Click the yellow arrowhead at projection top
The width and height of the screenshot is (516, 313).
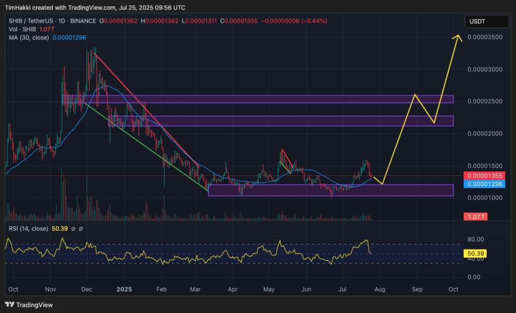point(458,37)
